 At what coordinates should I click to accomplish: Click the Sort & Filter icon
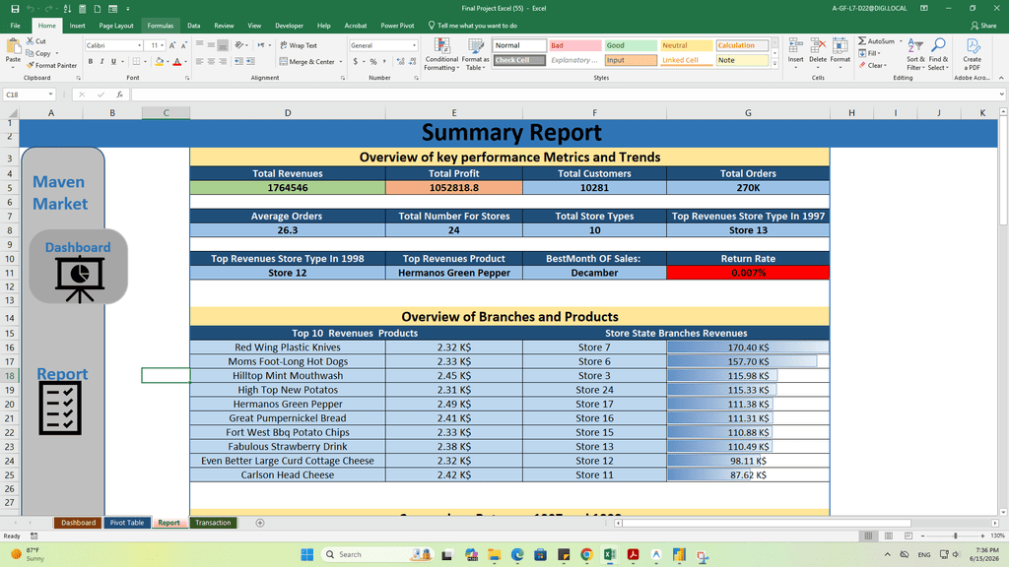point(915,54)
